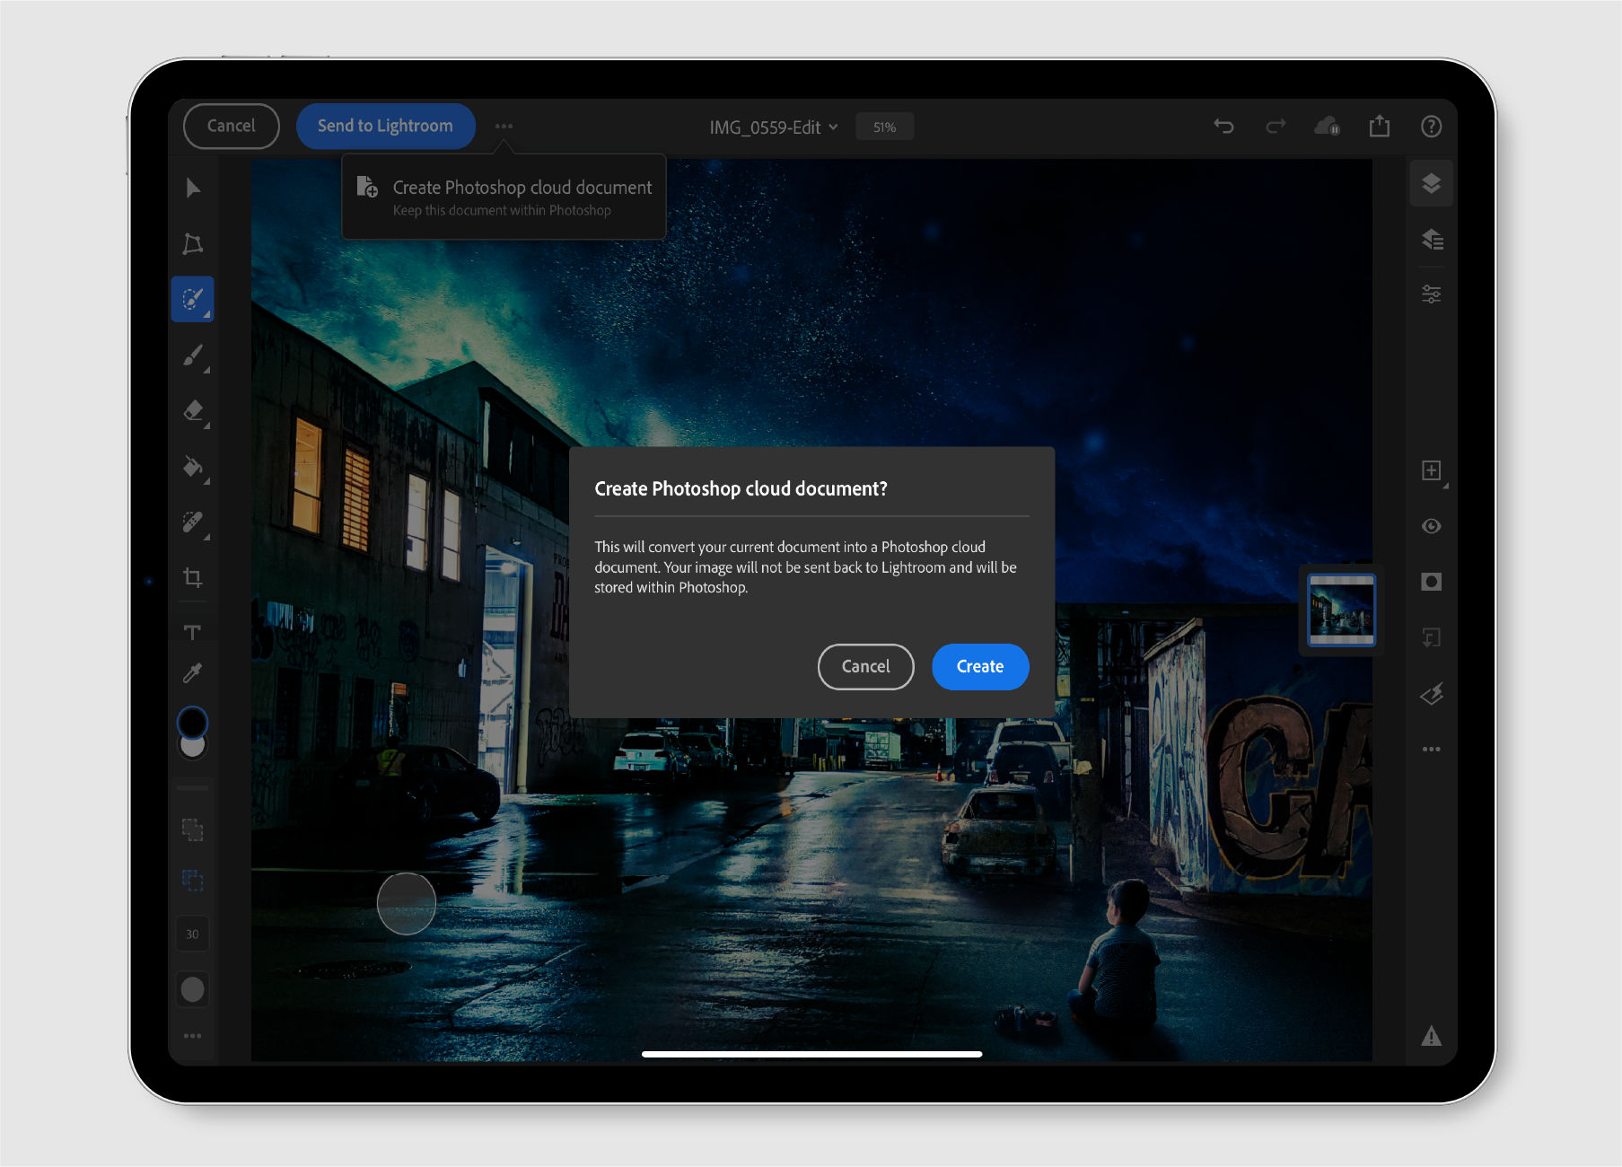Cancel editing from the top bar

pos(232,127)
